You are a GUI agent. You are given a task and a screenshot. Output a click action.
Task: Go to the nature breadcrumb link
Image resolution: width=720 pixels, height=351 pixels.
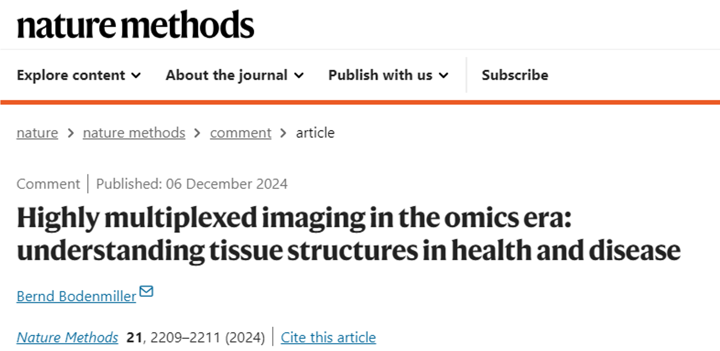coord(37,133)
